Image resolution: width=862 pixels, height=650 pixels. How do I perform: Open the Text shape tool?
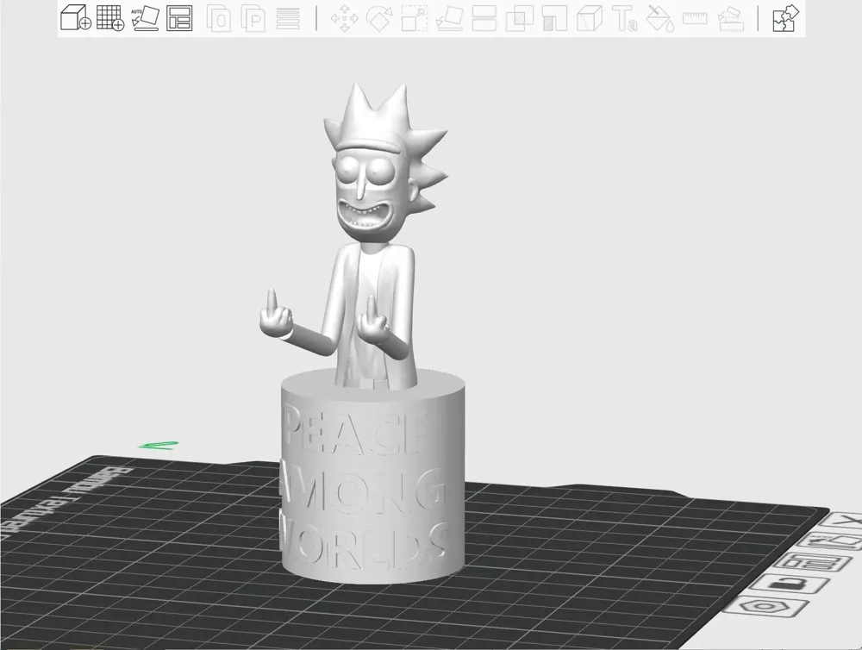click(625, 19)
